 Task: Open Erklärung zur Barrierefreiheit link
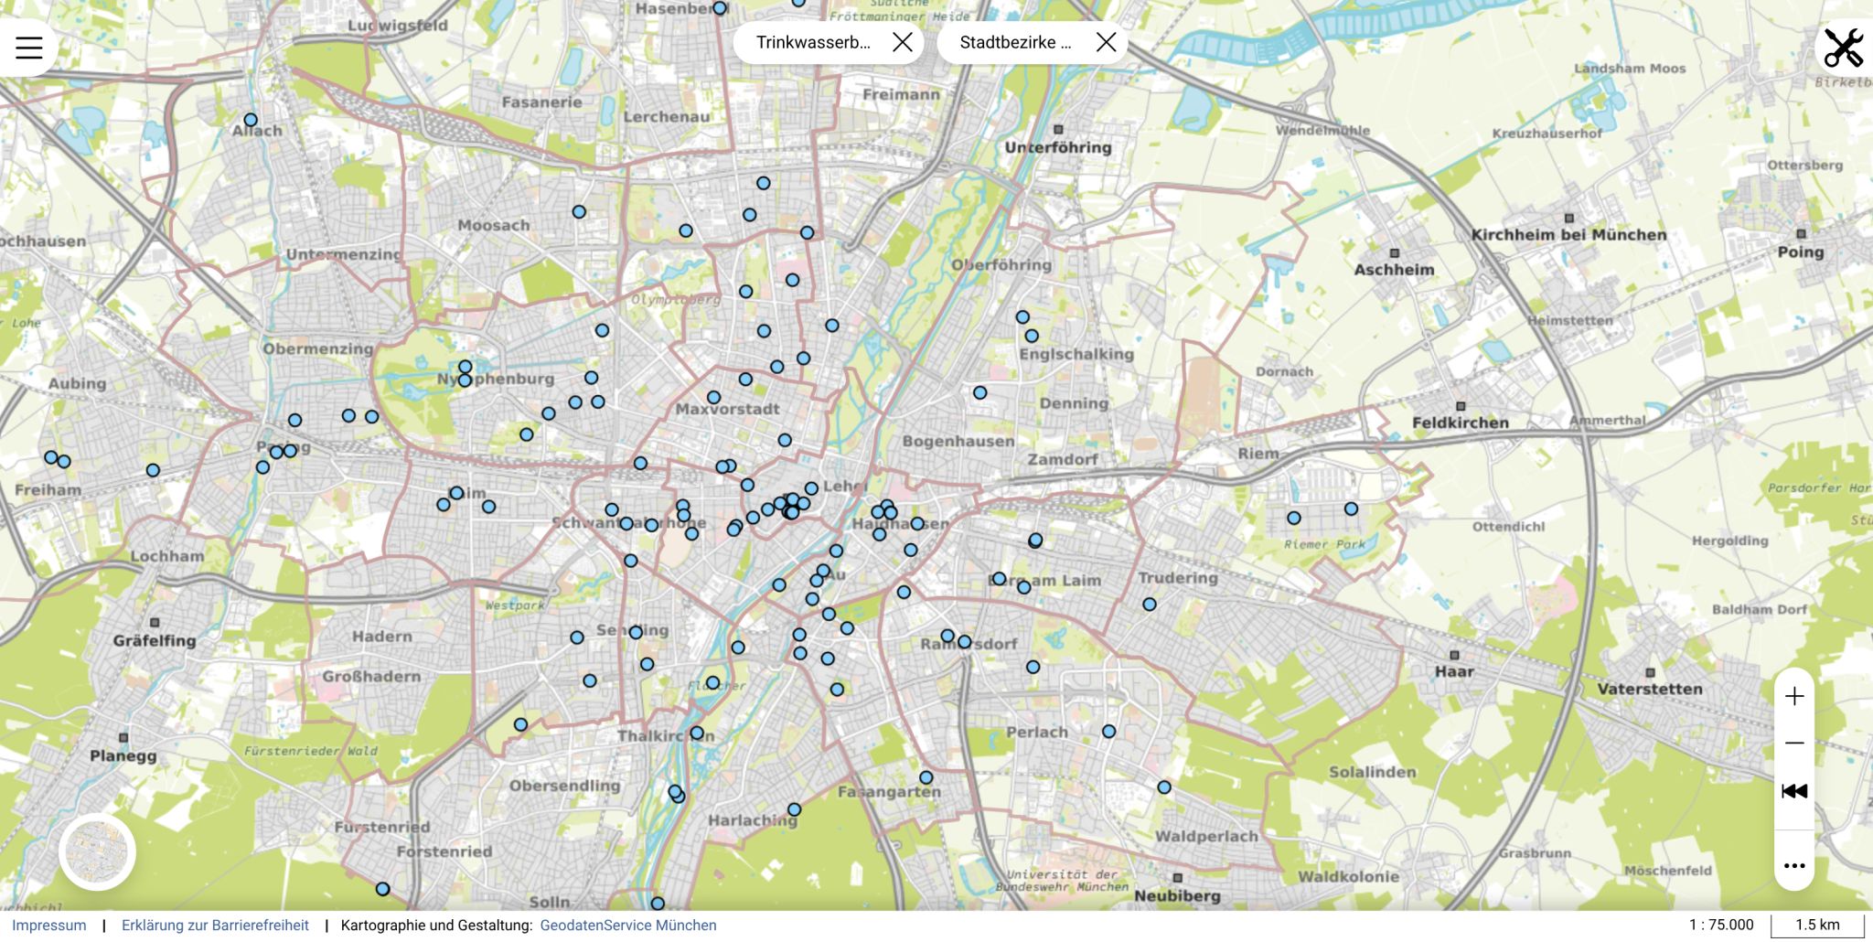pos(215,925)
